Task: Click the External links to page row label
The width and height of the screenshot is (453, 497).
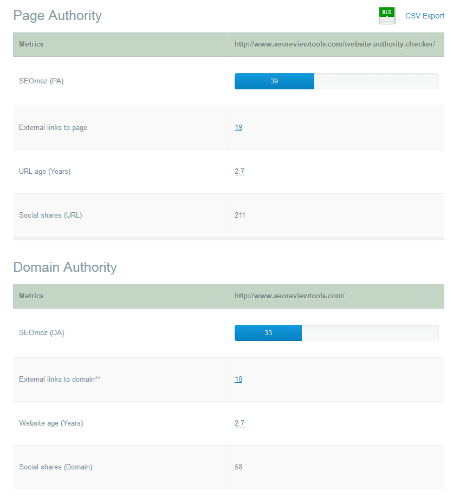Action: click(53, 127)
